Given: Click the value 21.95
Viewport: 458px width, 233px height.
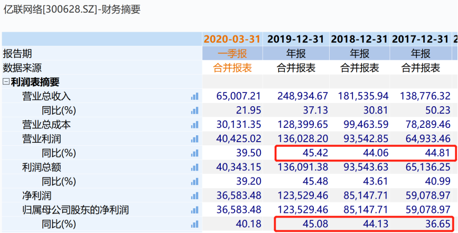Looking at the screenshot, I should (x=249, y=110).
